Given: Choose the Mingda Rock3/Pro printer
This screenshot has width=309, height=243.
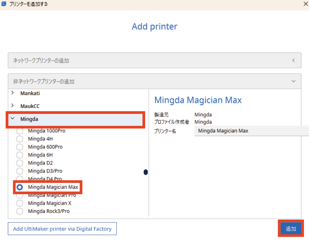Looking at the screenshot, I should pyautogui.click(x=20, y=211).
